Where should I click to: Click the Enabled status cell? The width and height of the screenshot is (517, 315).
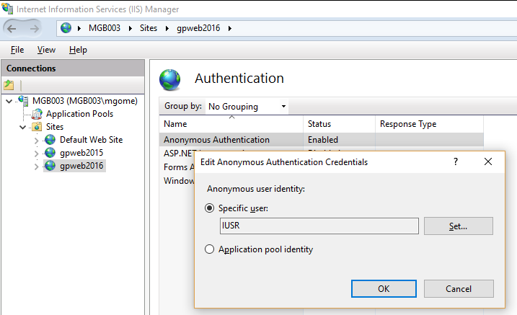pyautogui.click(x=323, y=140)
